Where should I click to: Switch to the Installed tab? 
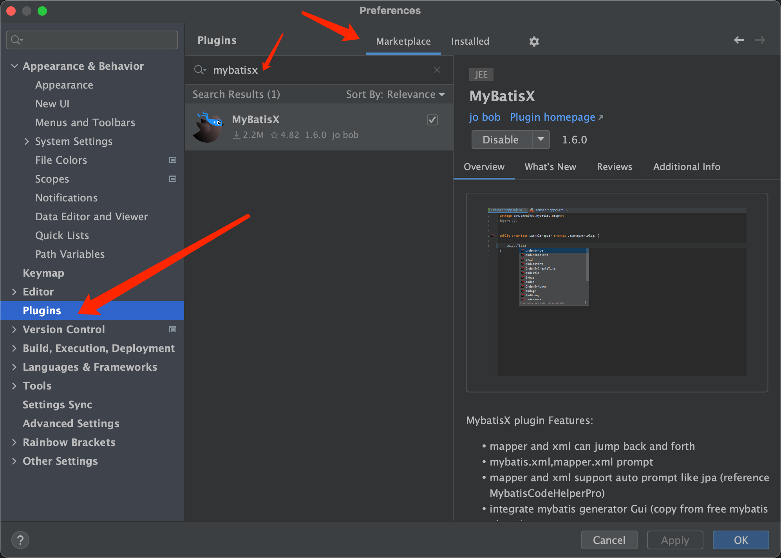point(470,41)
